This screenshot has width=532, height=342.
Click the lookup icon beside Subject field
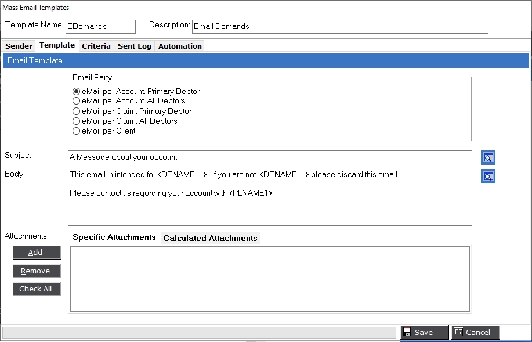tap(488, 157)
